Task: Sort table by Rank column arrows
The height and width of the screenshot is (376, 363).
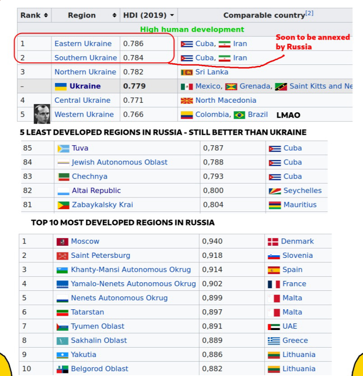Action: click(46, 15)
